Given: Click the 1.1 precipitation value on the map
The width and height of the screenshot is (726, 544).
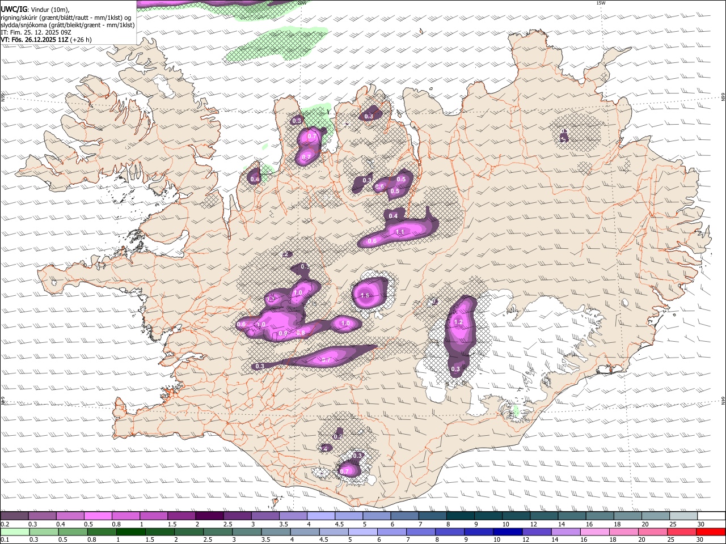Looking at the screenshot, I should pyautogui.click(x=400, y=232).
